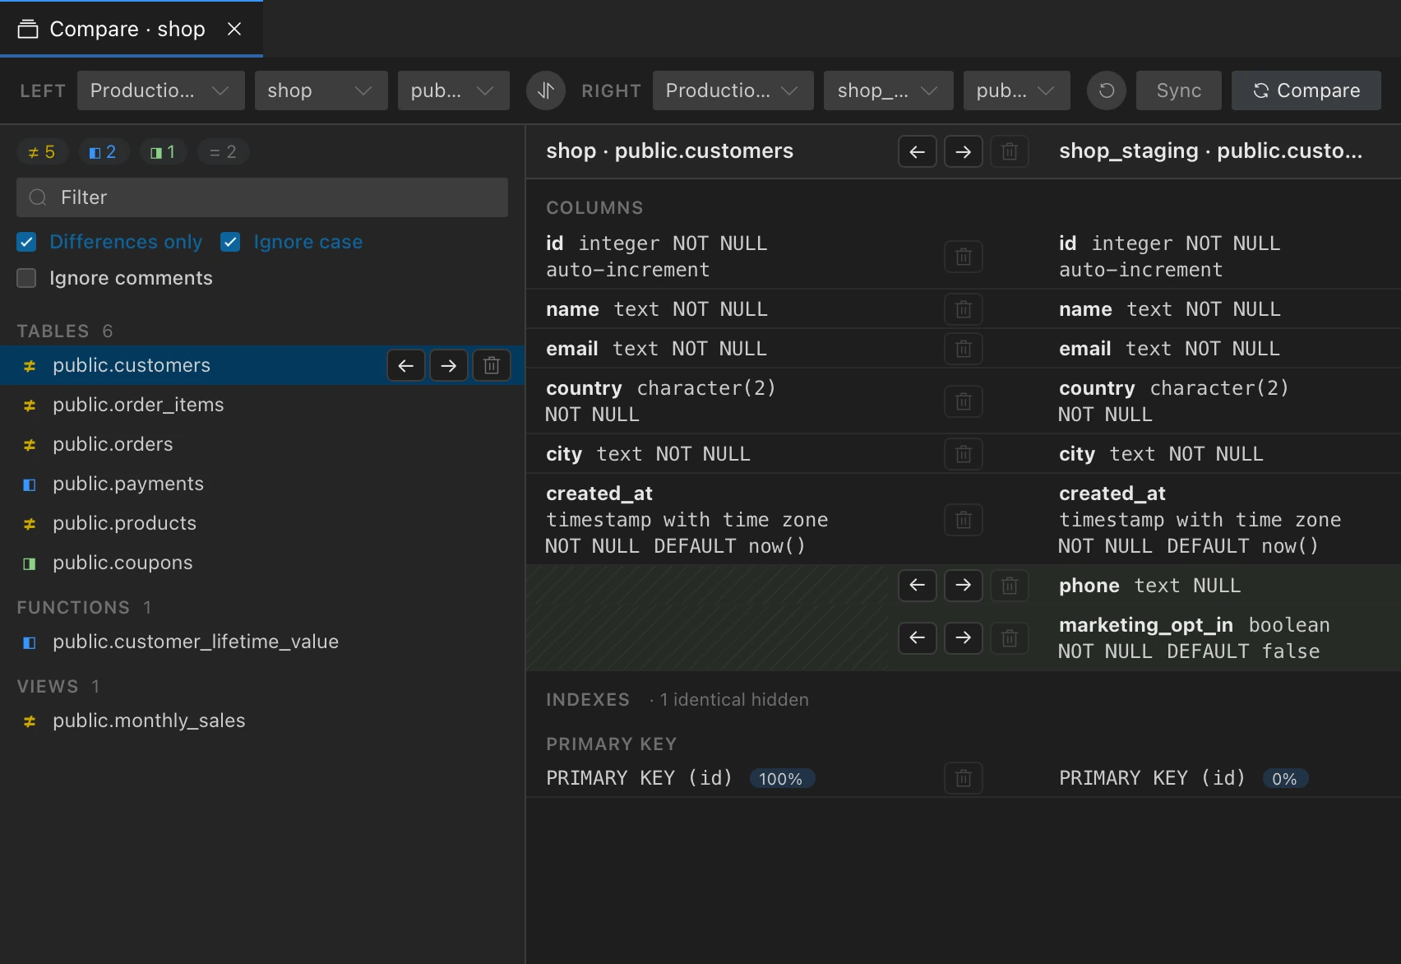Copy phone column to the left

tap(918, 586)
